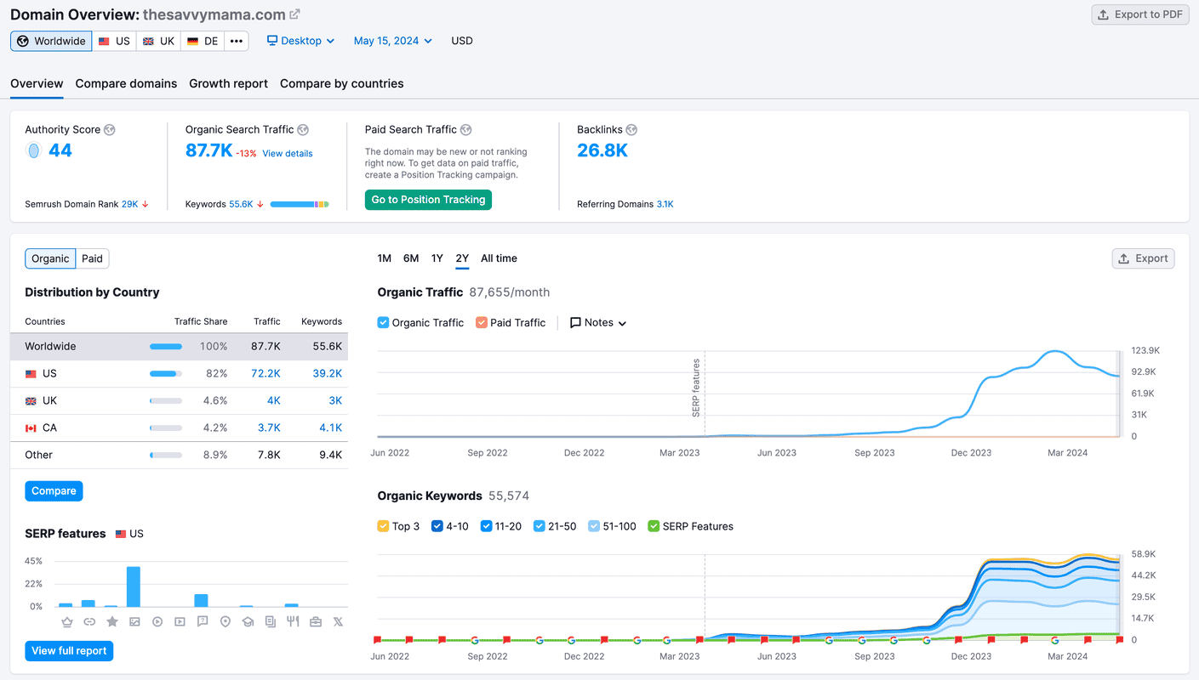Click the People Also Ask icon
Screen dimensions: 1199x680
[203, 621]
